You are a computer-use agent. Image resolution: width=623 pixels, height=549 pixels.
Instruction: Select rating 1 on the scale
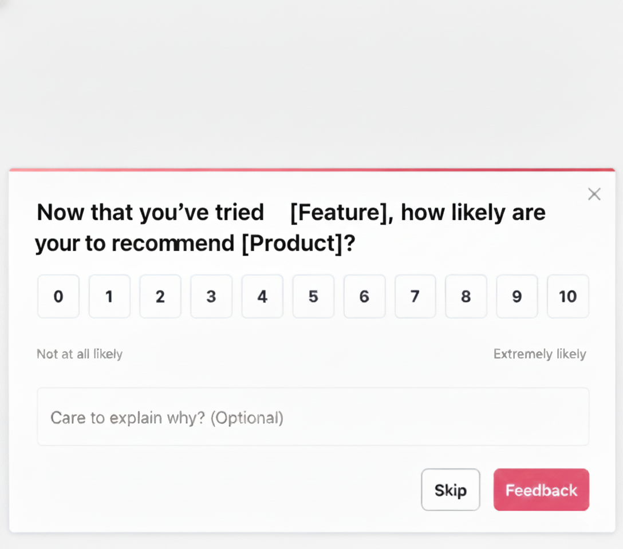tap(109, 296)
